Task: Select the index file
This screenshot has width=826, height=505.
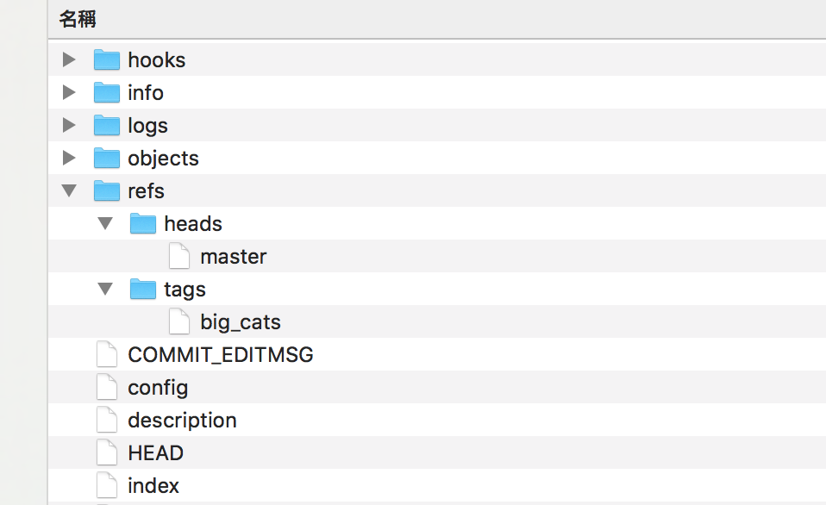Action: [153, 485]
